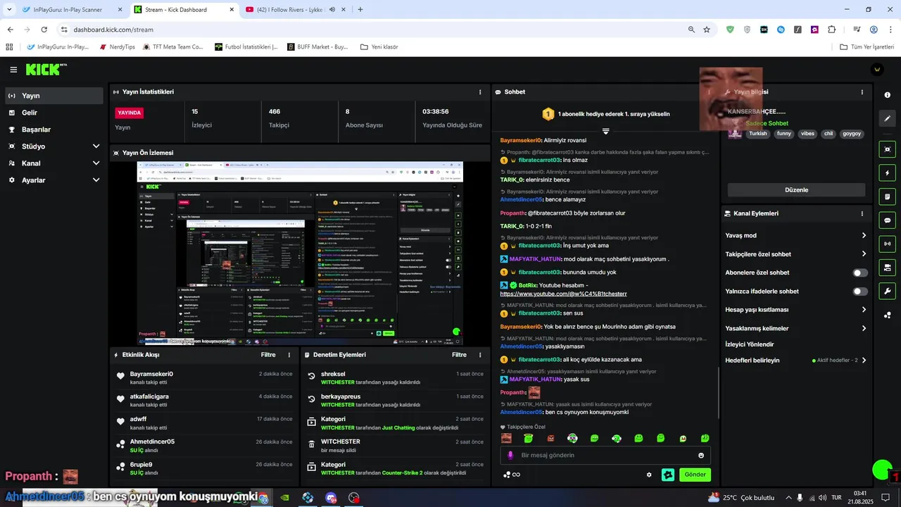Click the lightning bolt icon in right toolbar
This screenshot has height=507, width=901.
(887, 173)
